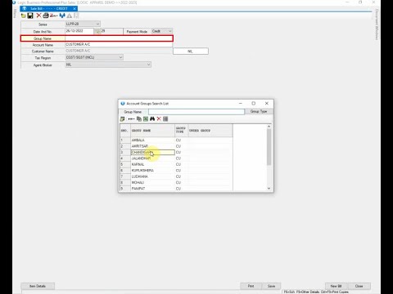Image resolution: width=393 pixels, height=294 pixels.
Task: Click the copy icon in search list toolbar
Action: click(x=139, y=119)
